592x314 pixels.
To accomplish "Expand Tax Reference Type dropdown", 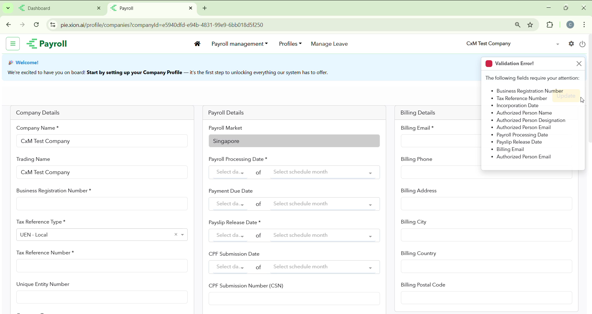I will point(183,235).
